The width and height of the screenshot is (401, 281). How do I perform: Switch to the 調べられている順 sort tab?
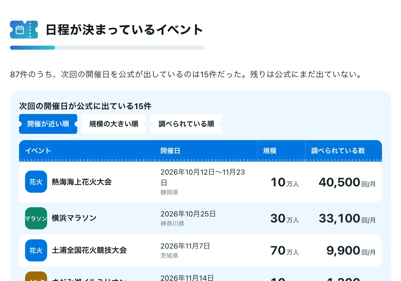click(186, 124)
